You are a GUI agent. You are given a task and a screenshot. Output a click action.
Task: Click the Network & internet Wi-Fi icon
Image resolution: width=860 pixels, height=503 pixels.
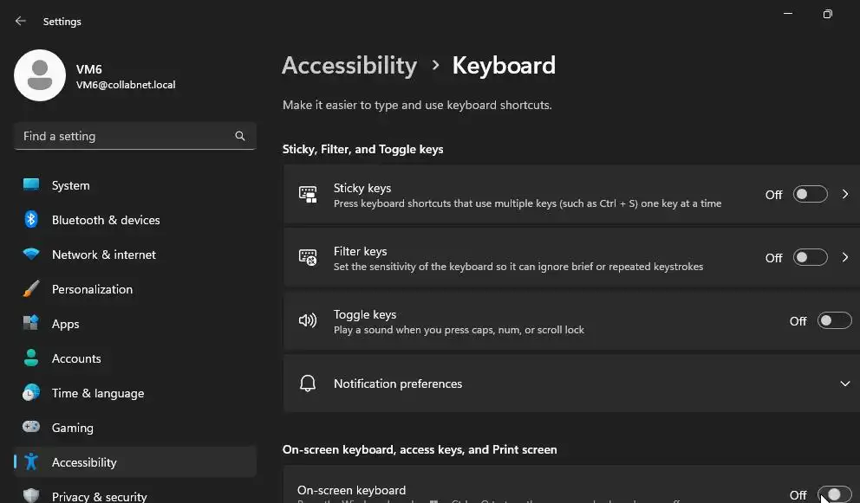pyautogui.click(x=31, y=255)
